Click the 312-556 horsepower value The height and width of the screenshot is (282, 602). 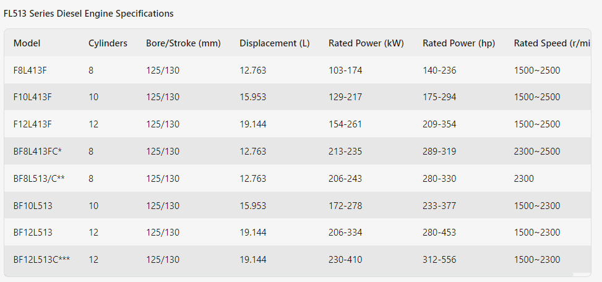coord(440,260)
